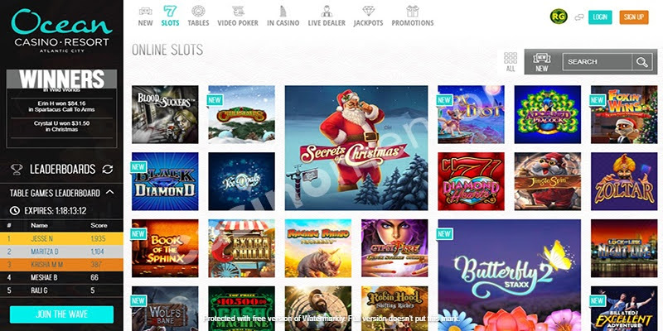663x331 pixels.
Task: Click the search magnifier icon
Action: tap(641, 61)
